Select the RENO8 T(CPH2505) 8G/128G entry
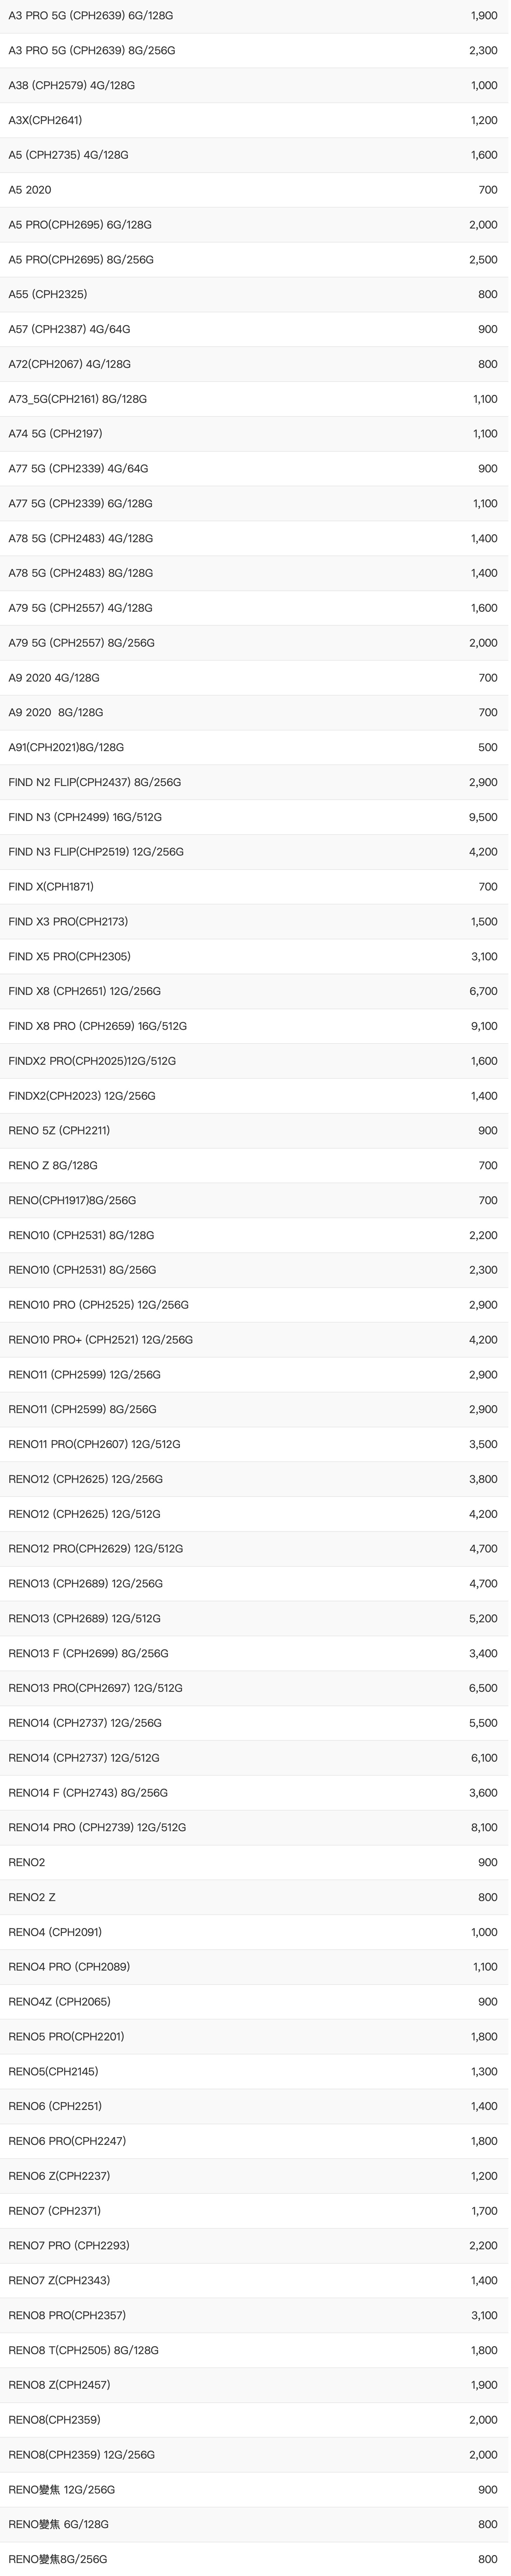511x2576 pixels. point(84,2350)
